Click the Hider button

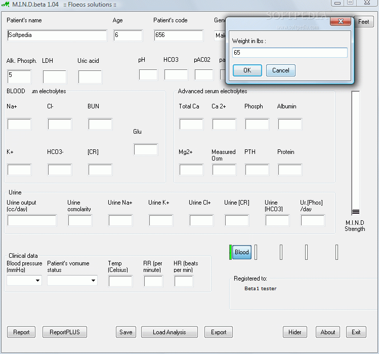[295, 332]
